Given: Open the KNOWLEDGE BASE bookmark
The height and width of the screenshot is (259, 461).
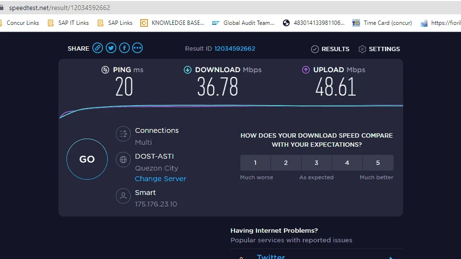Looking at the screenshot, I should [172, 23].
